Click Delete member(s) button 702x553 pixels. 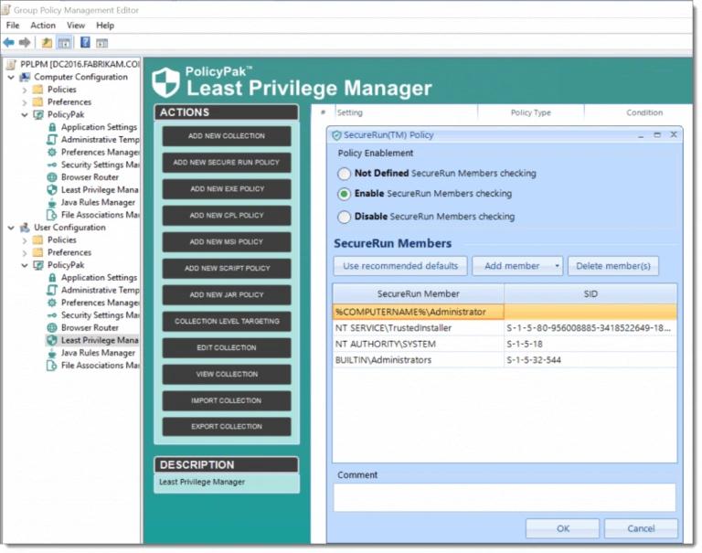613,266
